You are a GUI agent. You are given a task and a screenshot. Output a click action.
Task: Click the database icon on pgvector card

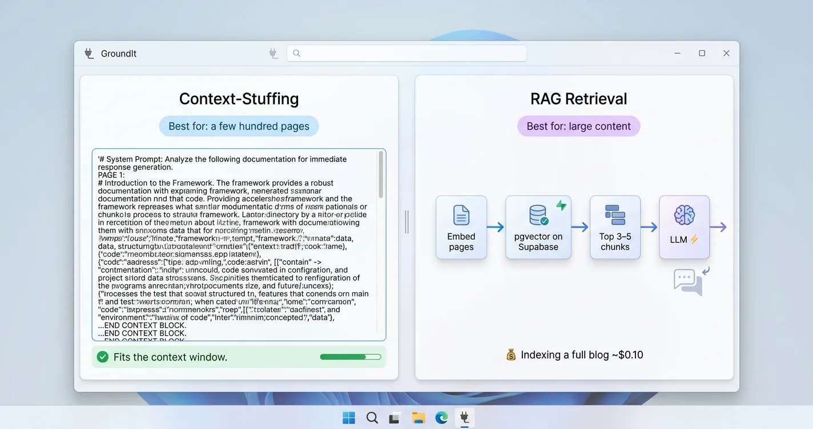tap(538, 216)
